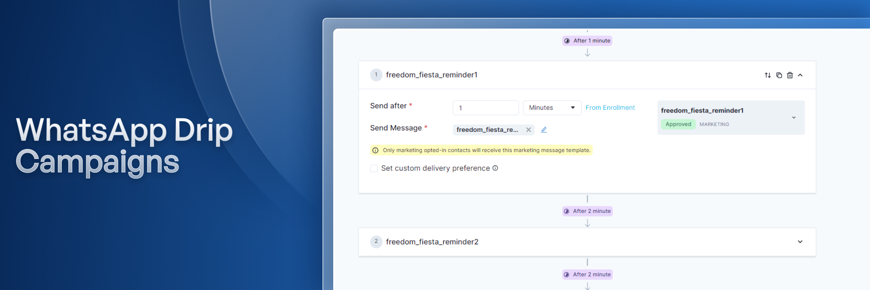870x290 pixels.
Task: Click the reorder arrows icon on freedom_fiesta_reminder1
Action: click(767, 75)
